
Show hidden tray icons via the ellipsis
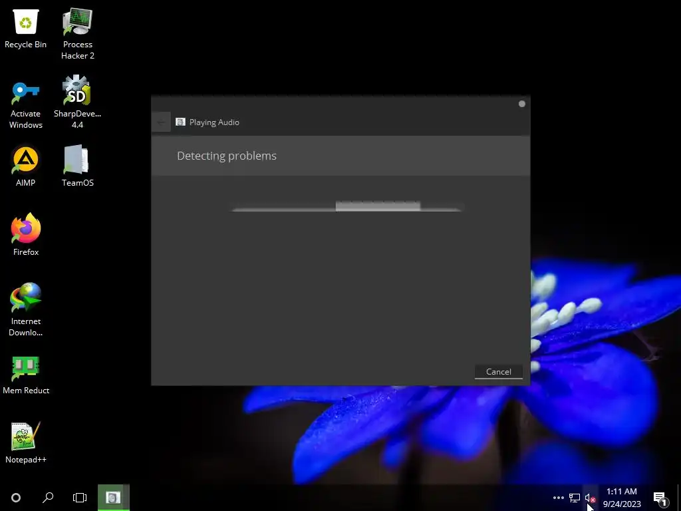point(558,498)
